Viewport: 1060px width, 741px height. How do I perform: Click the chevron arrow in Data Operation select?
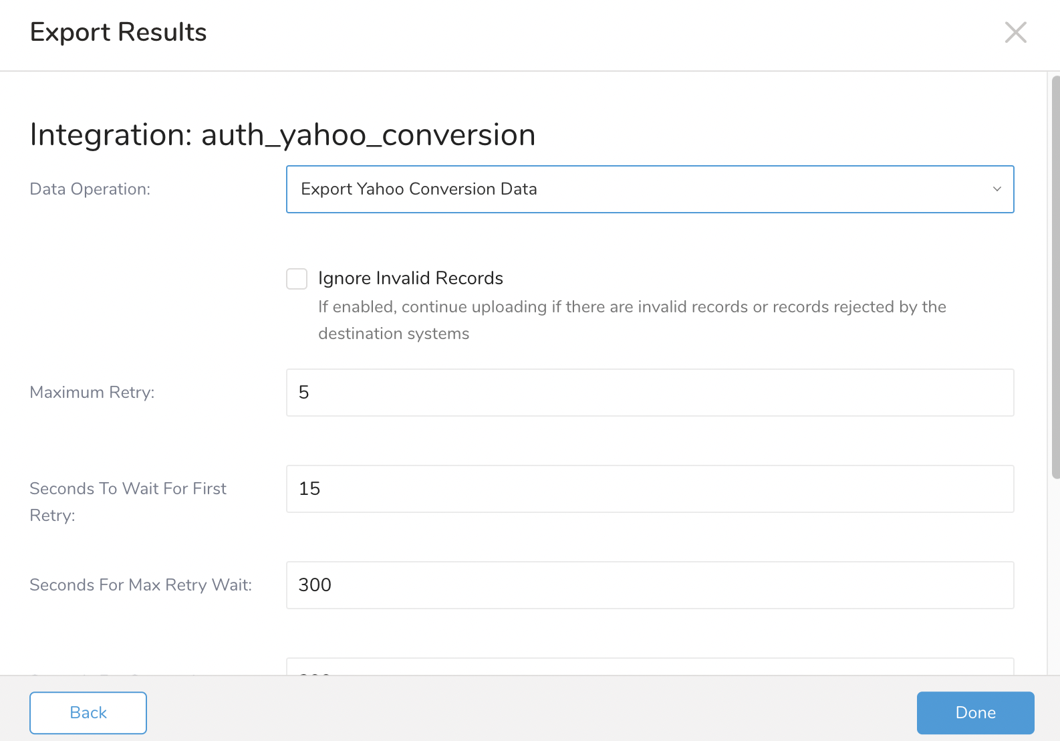[997, 189]
